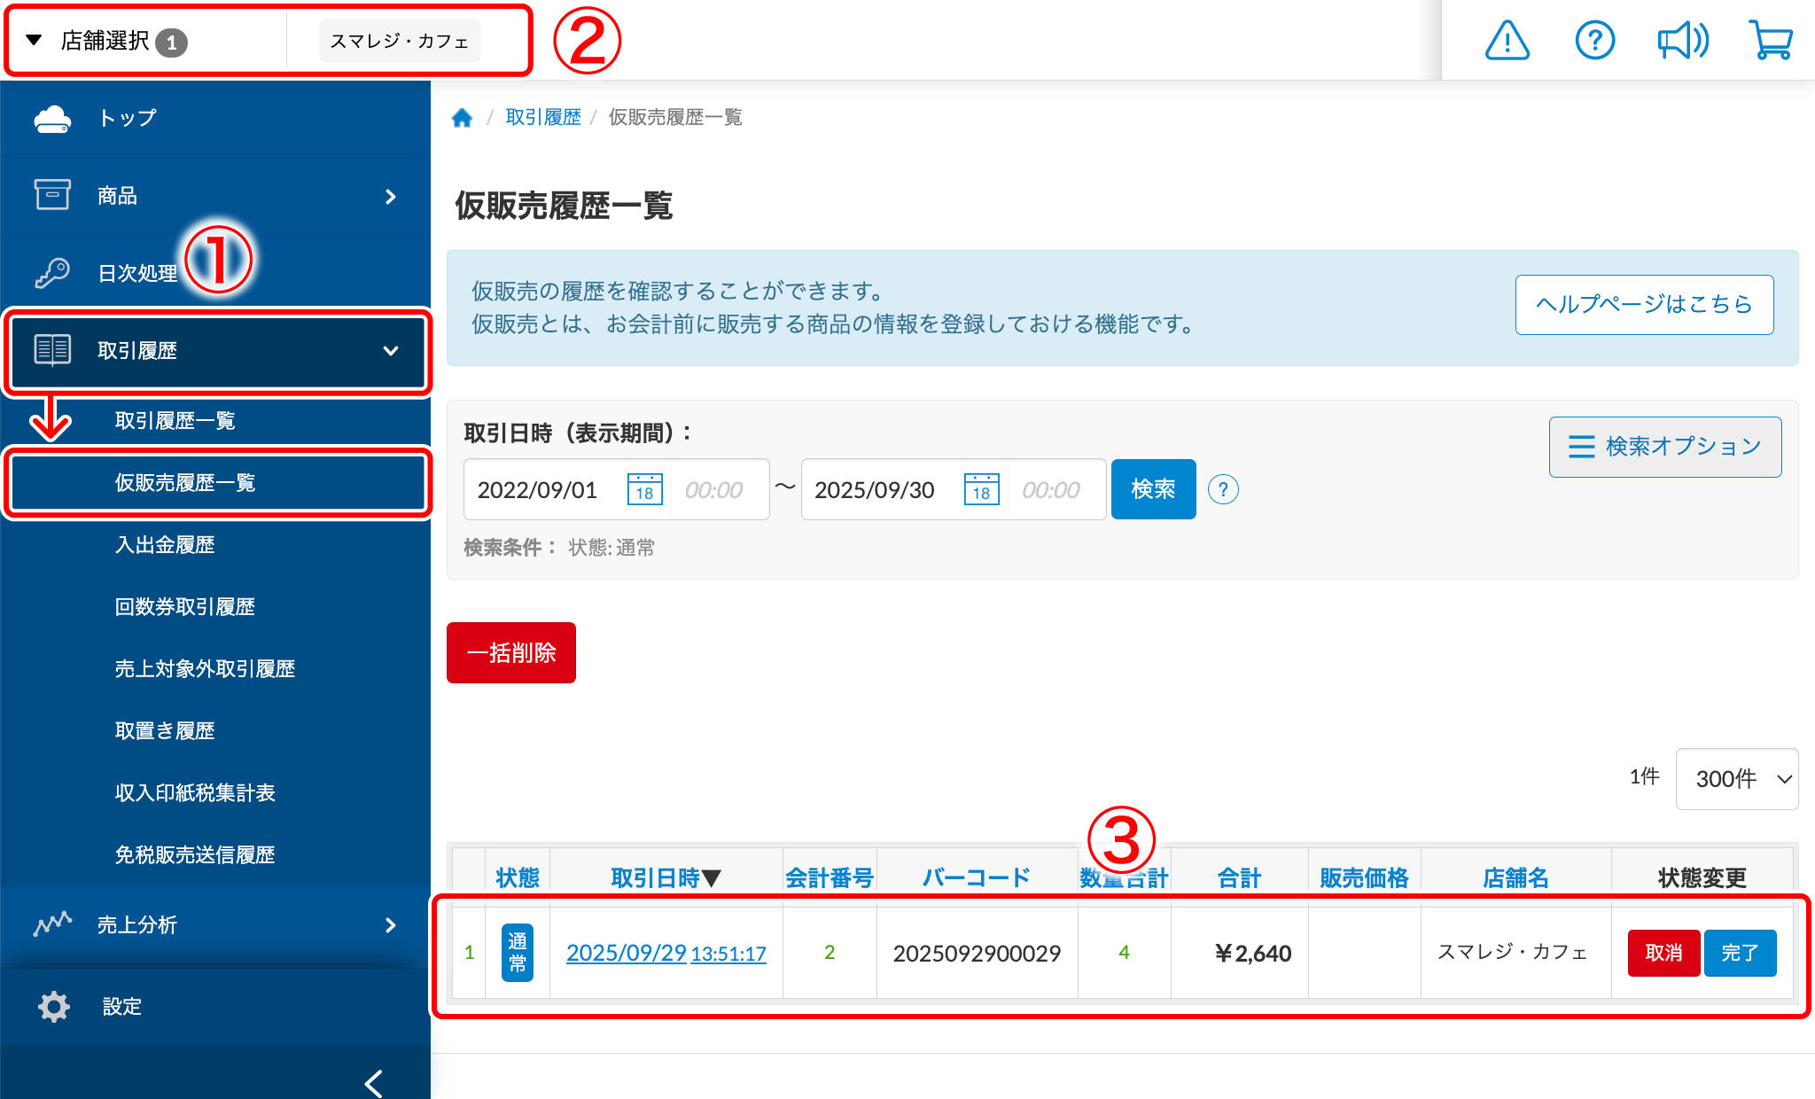Select 入出金履歴 in sidebar
Viewport: 1815px width, 1099px height.
point(165,544)
